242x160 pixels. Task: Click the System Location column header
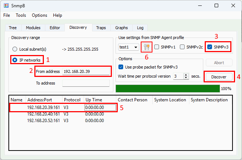(170, 100)
